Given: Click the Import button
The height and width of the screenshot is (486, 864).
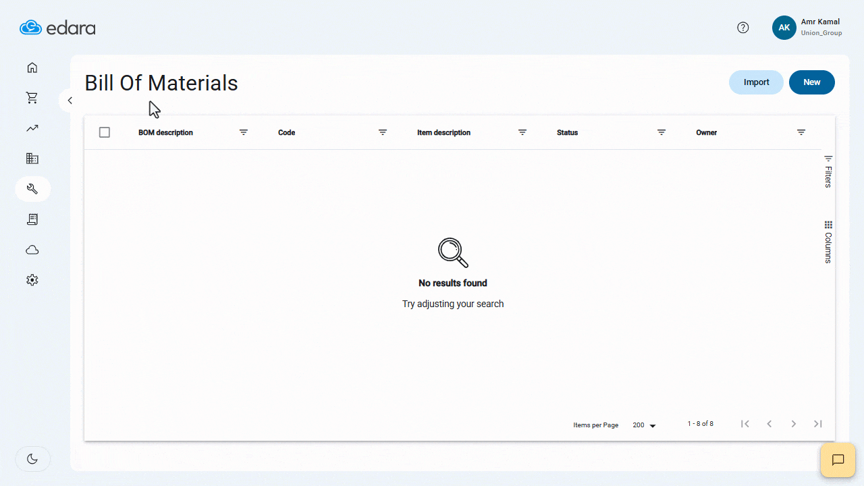Looking at the screenshot, I should tap(756, 82).
